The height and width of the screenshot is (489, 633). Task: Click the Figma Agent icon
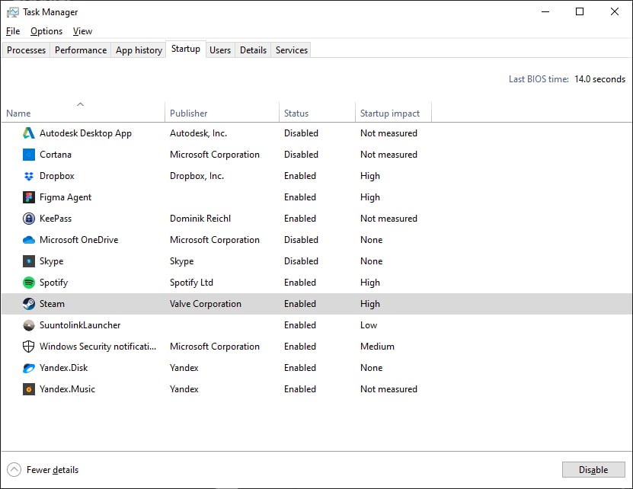click(29, 197)
